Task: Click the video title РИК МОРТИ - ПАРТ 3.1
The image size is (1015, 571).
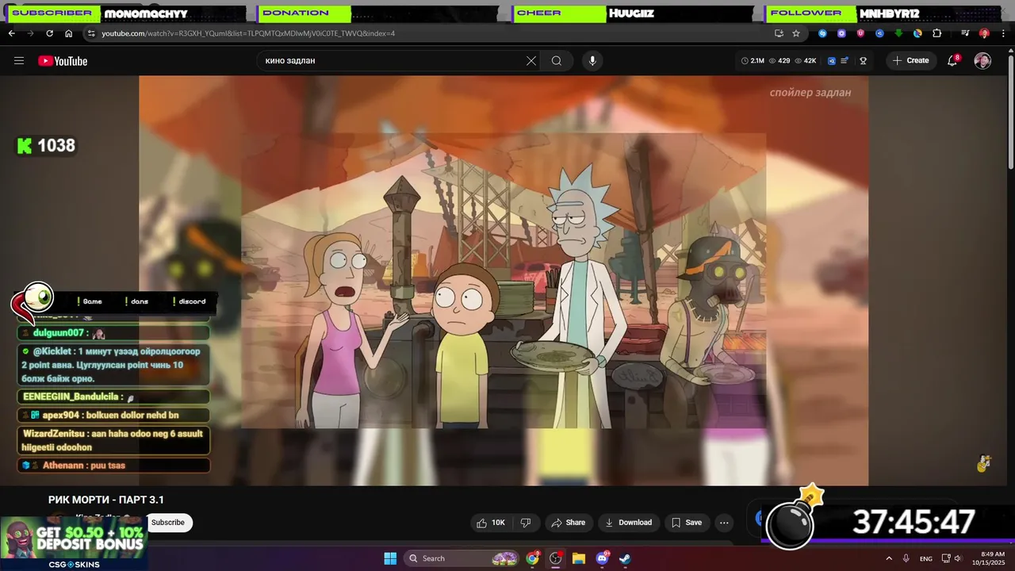Action: [106, 500]
